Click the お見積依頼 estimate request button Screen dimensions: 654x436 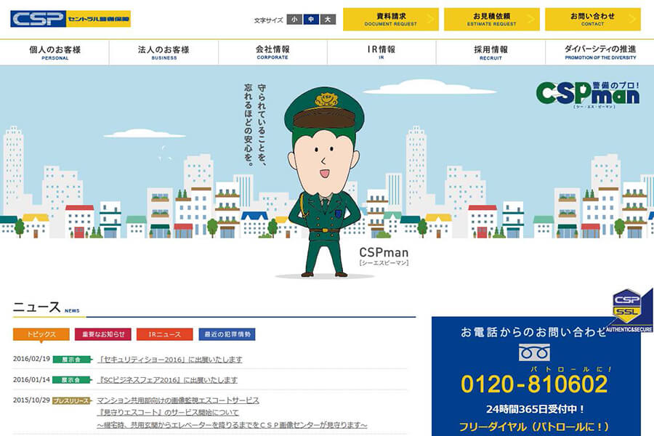pos(492,19)
